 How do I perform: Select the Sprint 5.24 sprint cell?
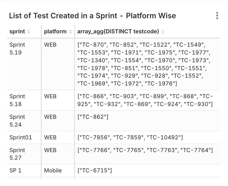click(17, 121)
